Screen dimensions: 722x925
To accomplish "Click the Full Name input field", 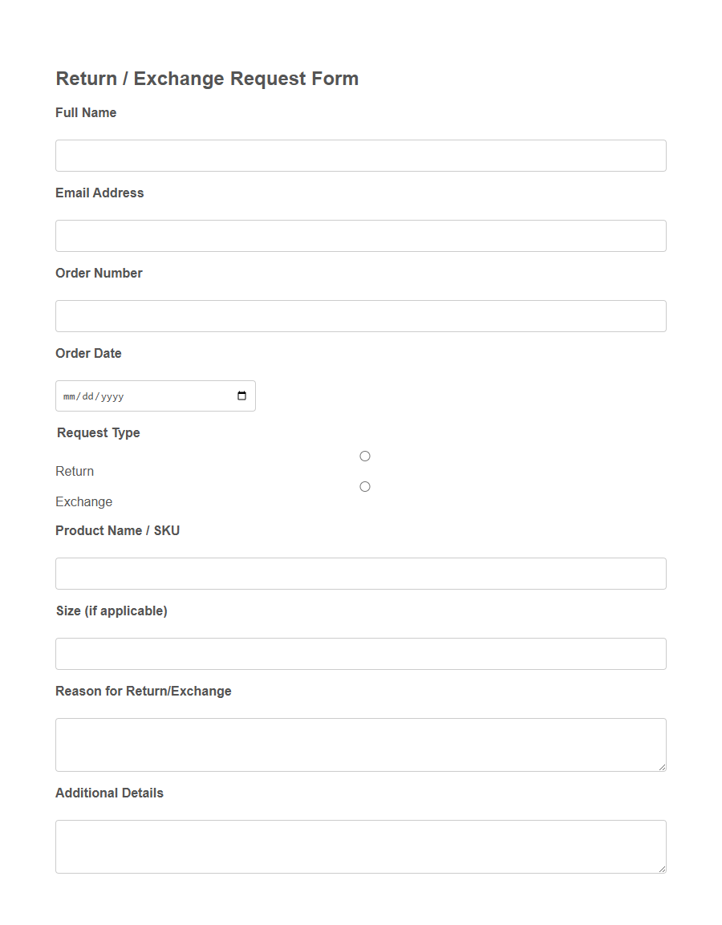I will pyautogui.click(x=360, y=155).
